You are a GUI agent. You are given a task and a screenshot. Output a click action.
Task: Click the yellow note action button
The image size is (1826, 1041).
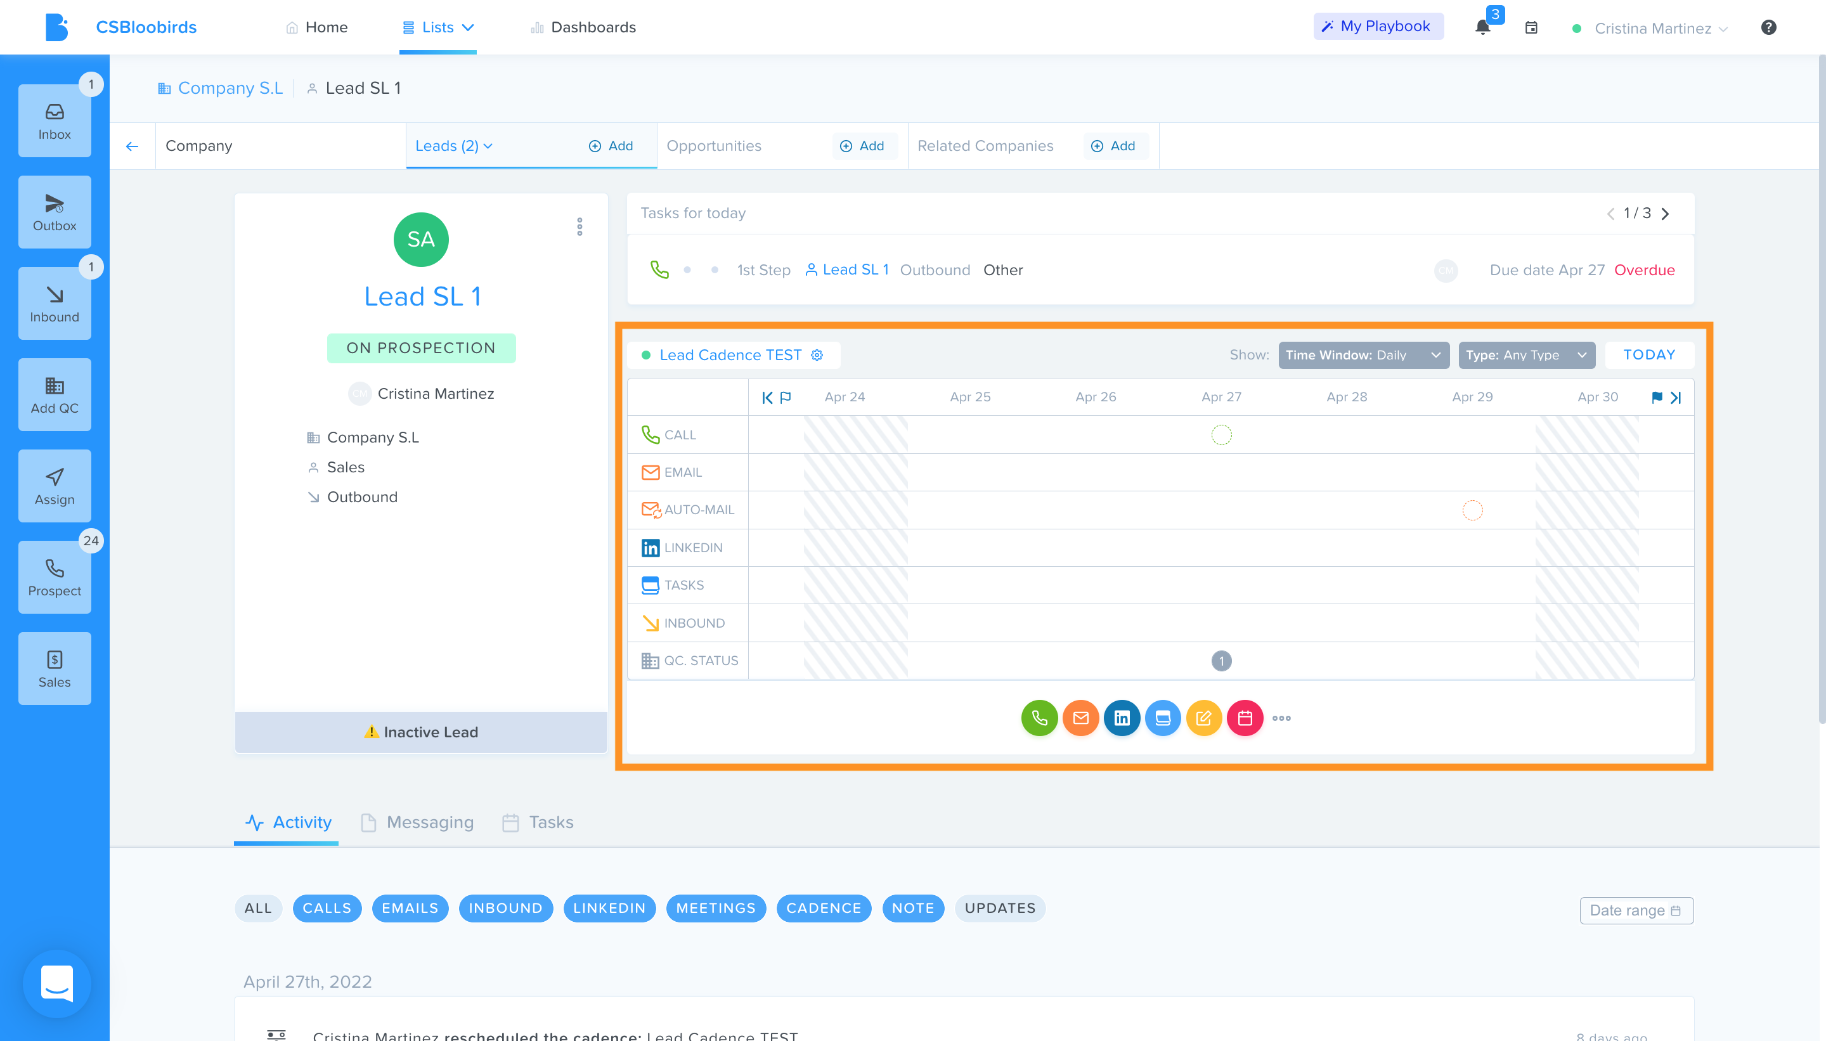pos(1204,718)
